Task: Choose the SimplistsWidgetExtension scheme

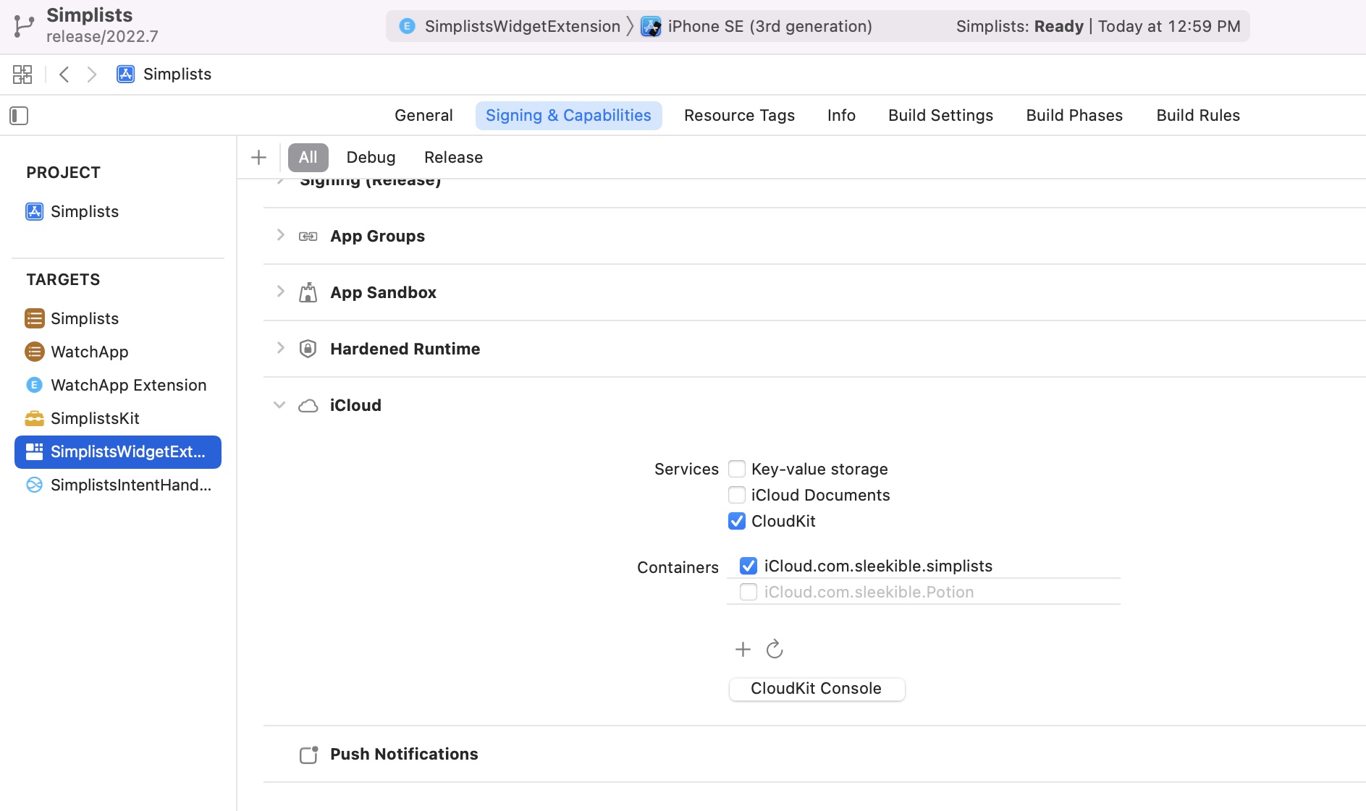Action: (x=522, y=26)
